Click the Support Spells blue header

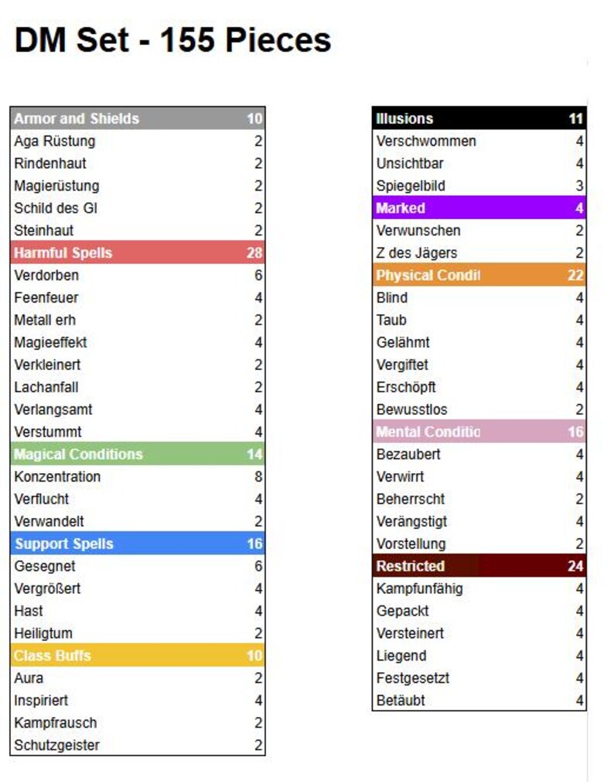pos(138,543)
